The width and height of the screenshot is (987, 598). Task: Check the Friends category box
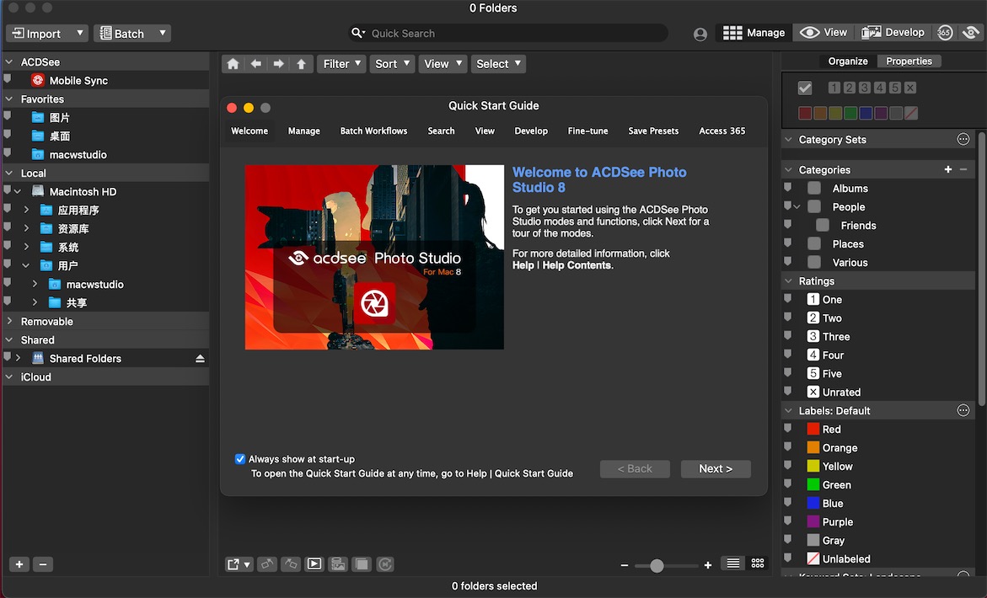pos(822,225)
